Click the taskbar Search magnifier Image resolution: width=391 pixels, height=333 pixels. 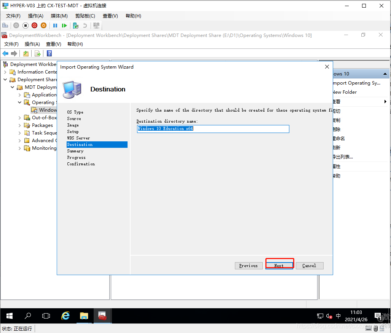pyautogui.click(x=28, y=316)
